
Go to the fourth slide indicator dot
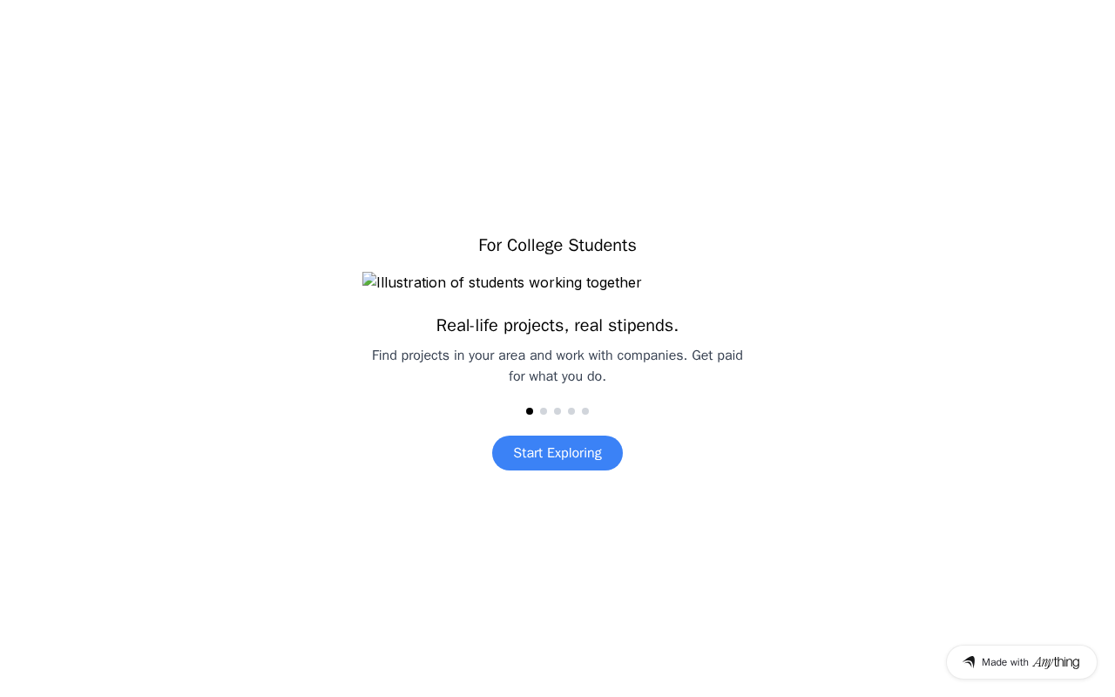click(571, 411)
